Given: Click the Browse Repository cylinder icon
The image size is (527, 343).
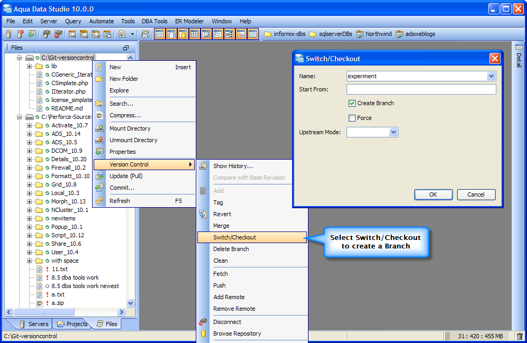Looking at the screenshot, I should pyautogui.click(x=203, y=333).
